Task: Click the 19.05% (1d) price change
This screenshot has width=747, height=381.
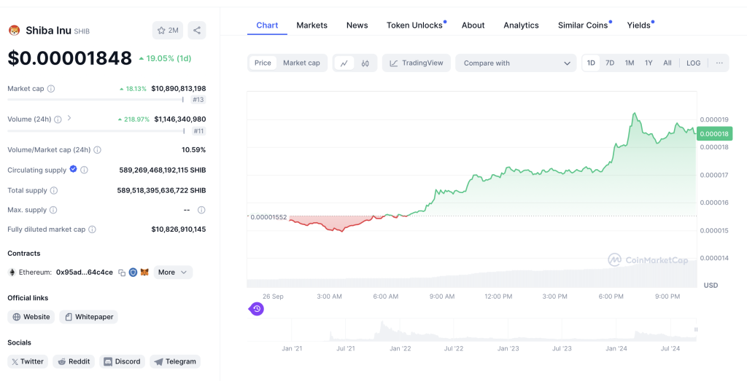Action: pyautogui.click(x=165, y=58)
